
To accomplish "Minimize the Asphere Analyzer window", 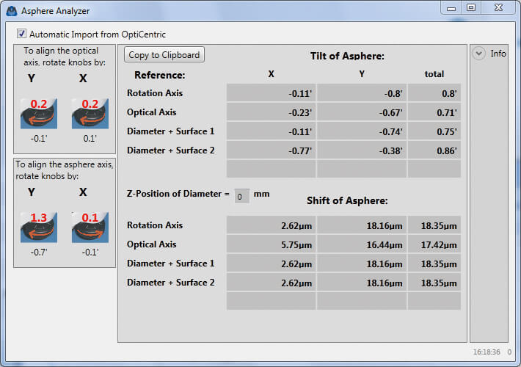I will [451, 7].
